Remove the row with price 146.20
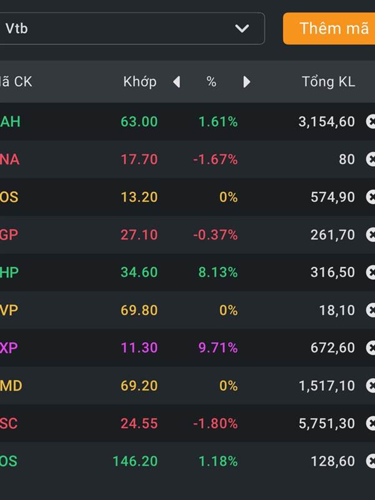This screenshot has height=500, width=375. pos(371,461)
